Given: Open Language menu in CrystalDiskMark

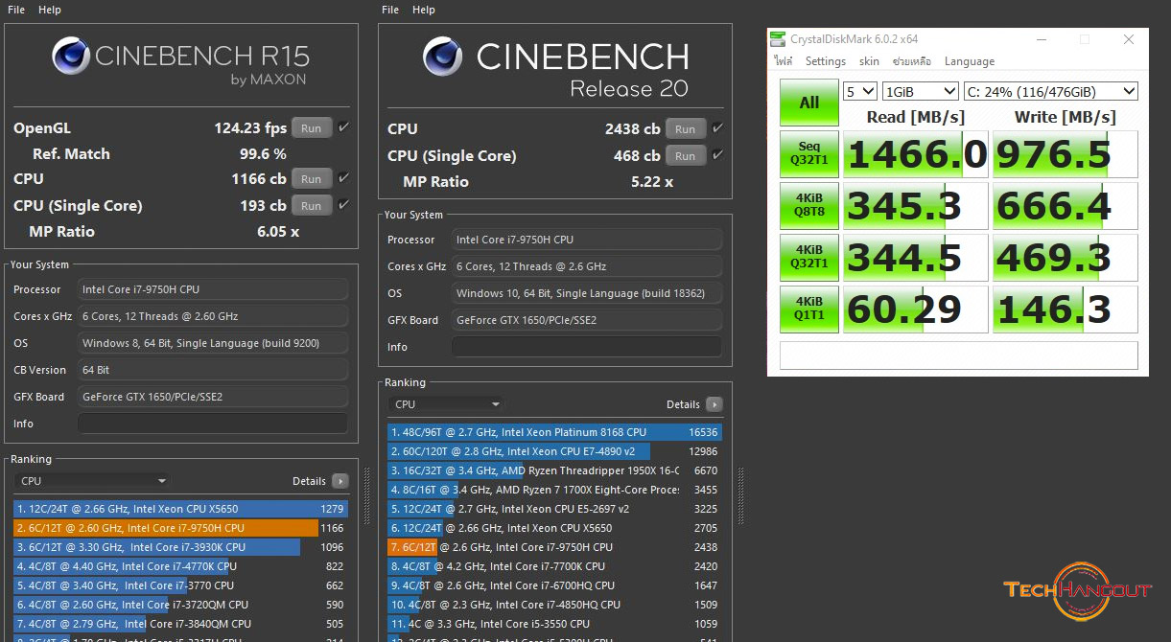Looking at the screenshot, I should pos(970,61).
